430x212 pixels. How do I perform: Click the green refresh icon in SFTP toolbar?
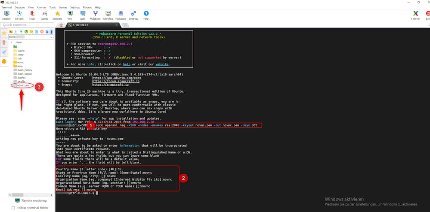tap(26, 32)
